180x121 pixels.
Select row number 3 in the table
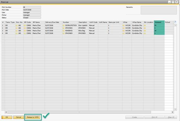(3, 31)
